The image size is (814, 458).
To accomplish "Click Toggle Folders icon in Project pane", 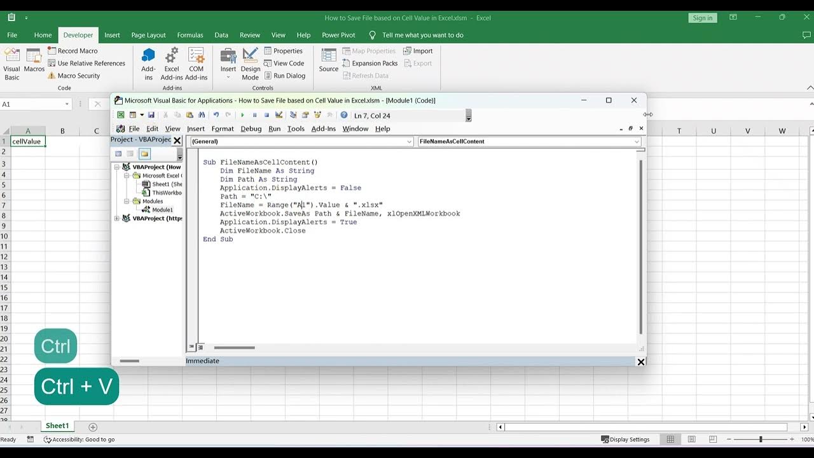I will pyautogui.click(x=144, y=154).
